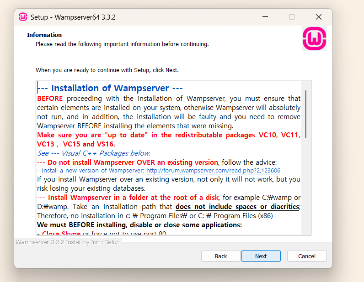This screenshot has width=364, height=282.
Task: Click the Wampserver icon in title bar
Action: (x=23, y=17)
